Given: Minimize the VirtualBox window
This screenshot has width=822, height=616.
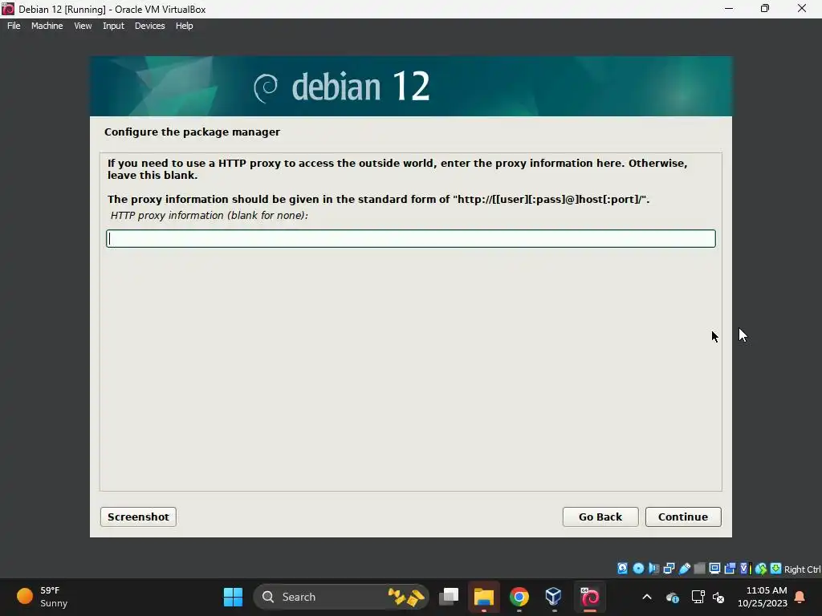Looking at the screenshot, I should tap(729, 9).
